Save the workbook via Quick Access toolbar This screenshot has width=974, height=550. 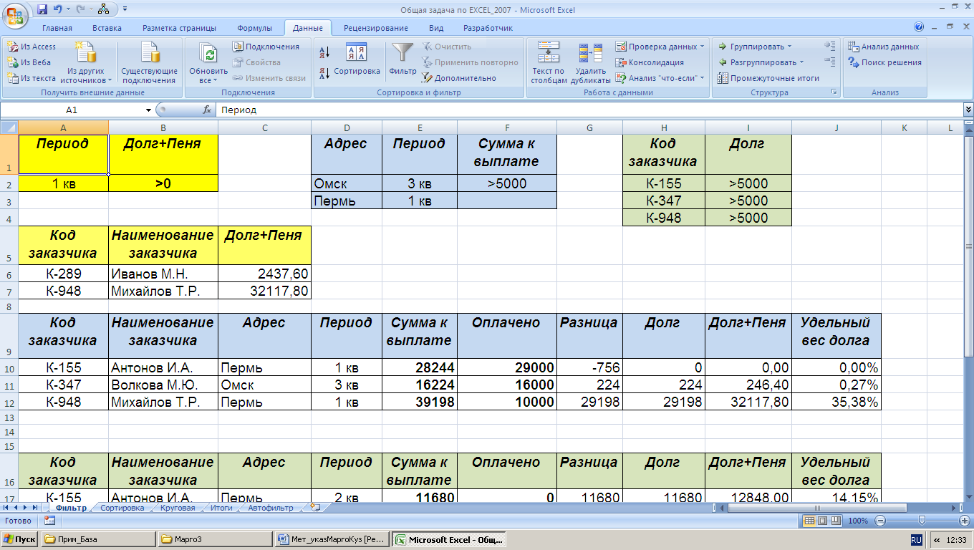point(42,9)
